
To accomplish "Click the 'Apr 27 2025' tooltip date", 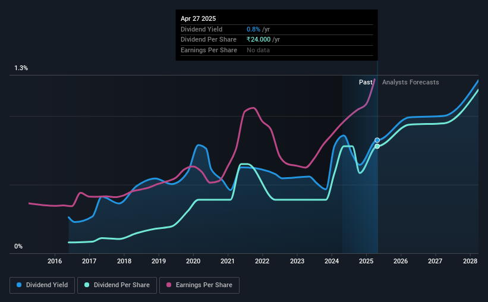I will 199,18.
